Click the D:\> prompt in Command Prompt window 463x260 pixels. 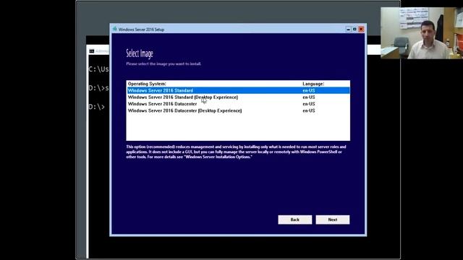[x=96, y=107]
